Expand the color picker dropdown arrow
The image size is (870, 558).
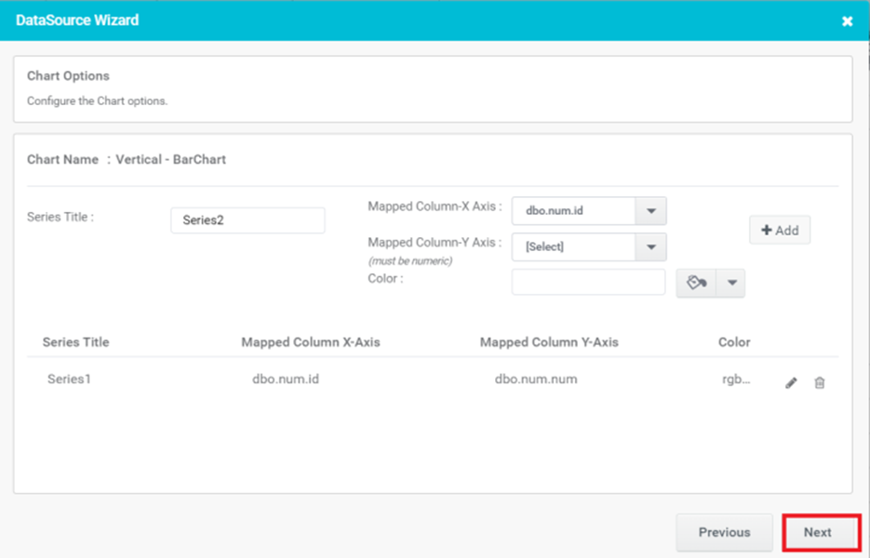pos(730,284)
